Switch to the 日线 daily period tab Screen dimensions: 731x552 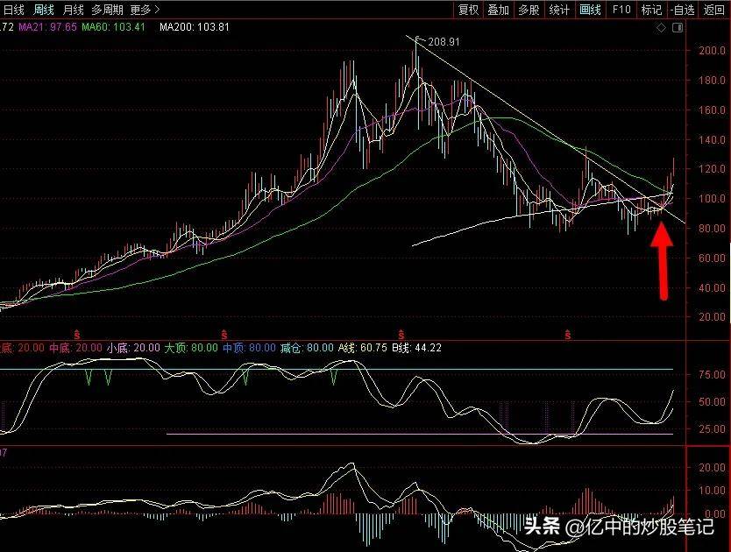click(x=13, y=10)
